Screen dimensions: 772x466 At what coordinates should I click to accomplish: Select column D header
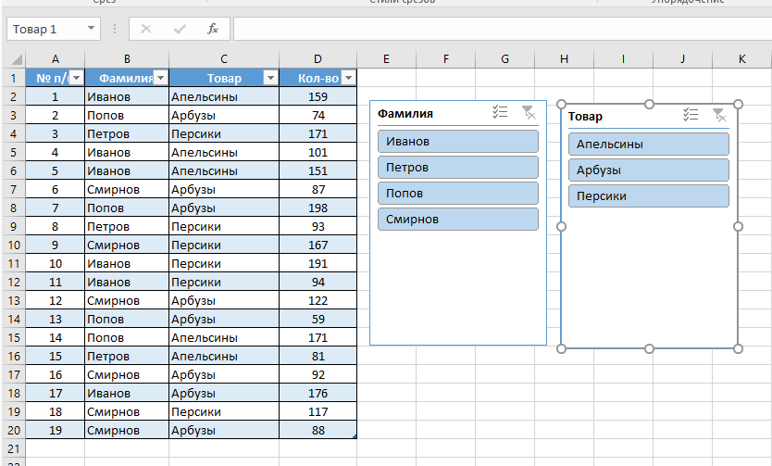pos(318,59)
